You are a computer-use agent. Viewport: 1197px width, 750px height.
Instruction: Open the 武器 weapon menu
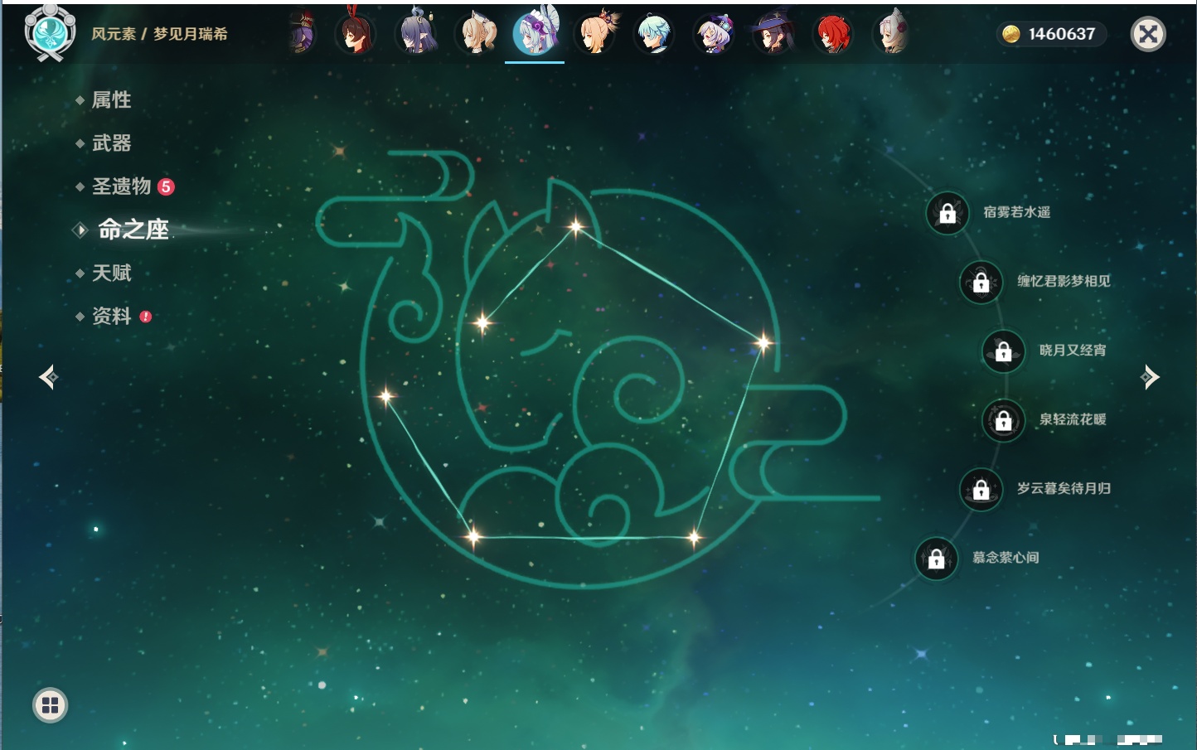tap(112, 143)
